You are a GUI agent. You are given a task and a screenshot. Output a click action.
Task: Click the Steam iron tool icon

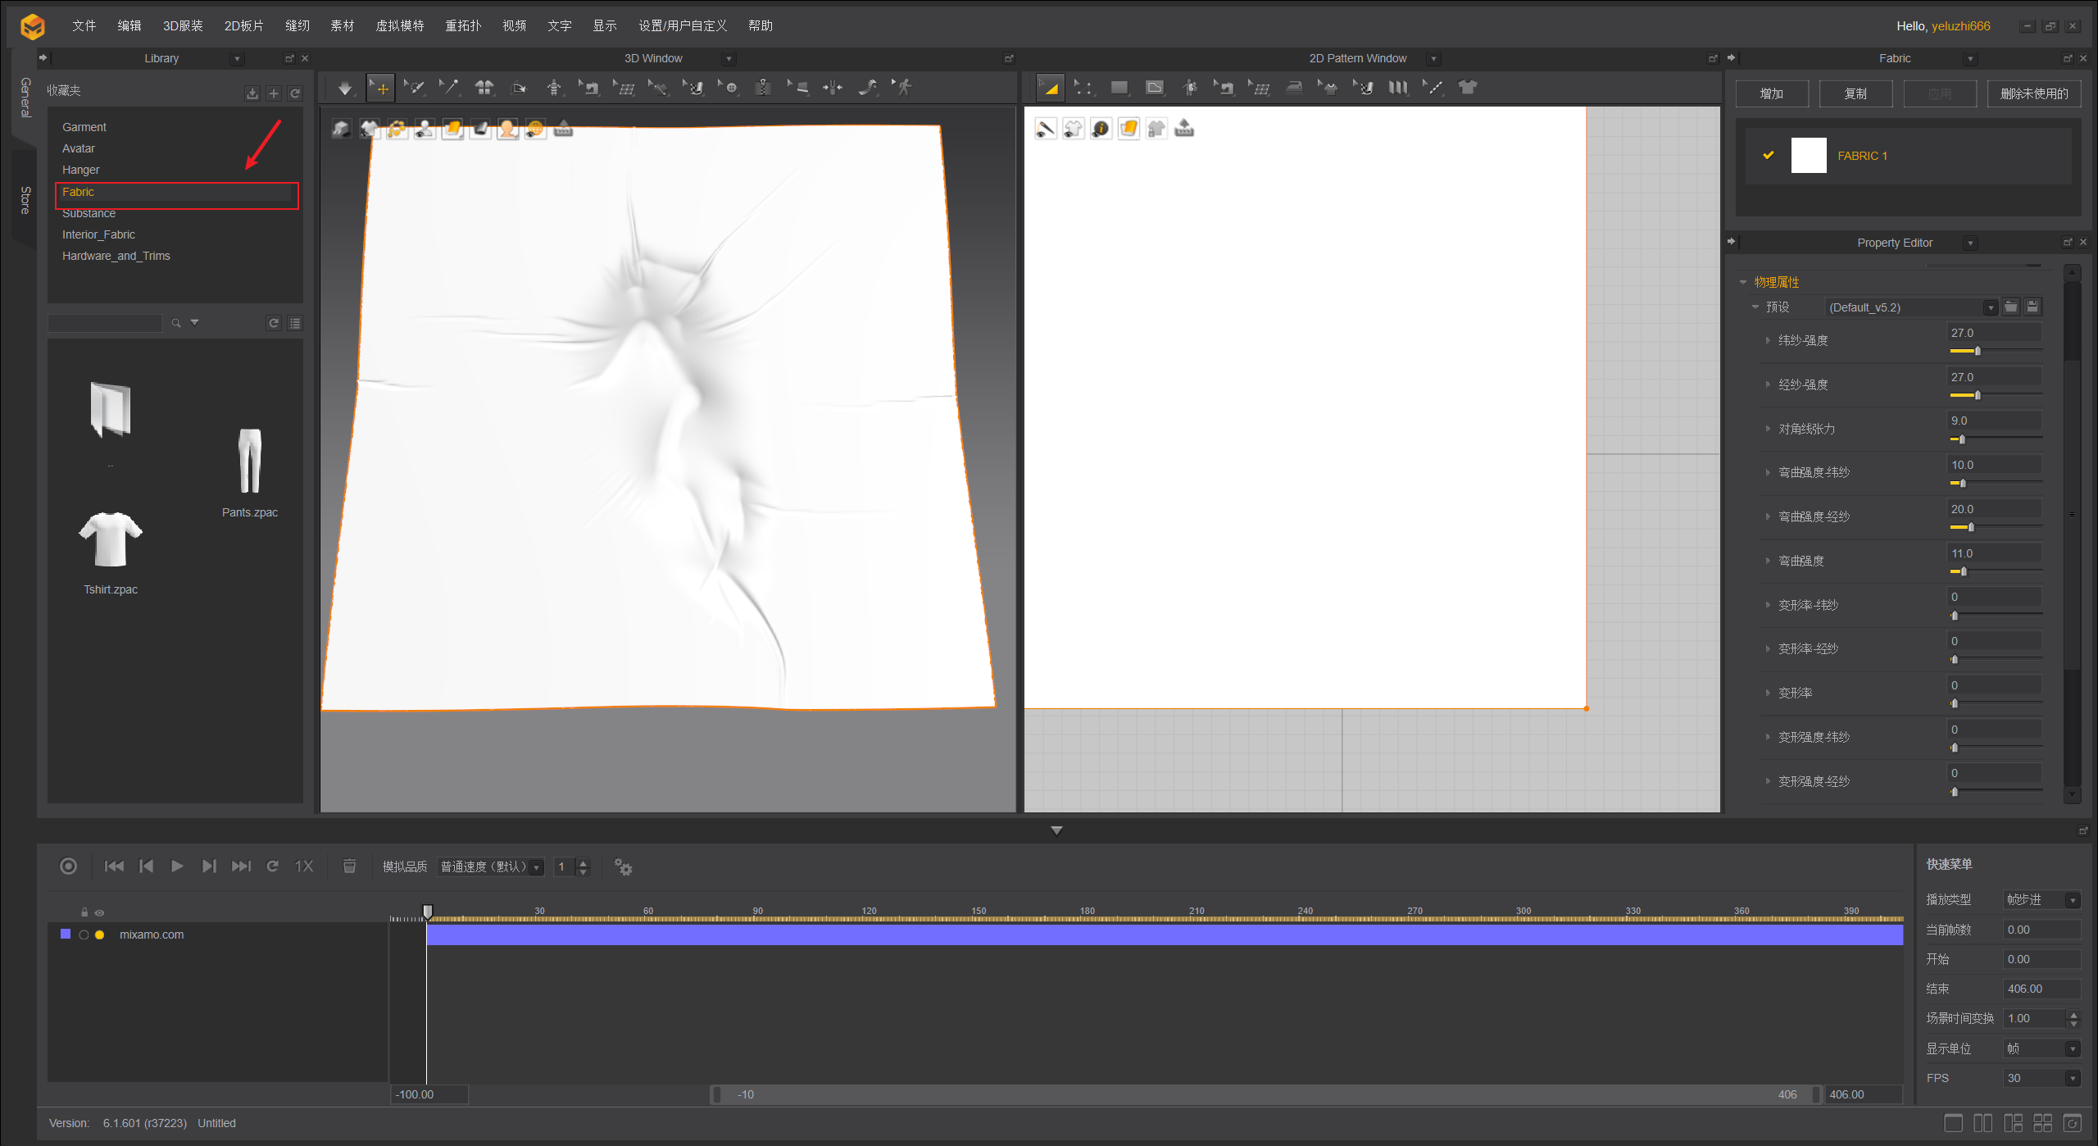(x=1294, y=88)
